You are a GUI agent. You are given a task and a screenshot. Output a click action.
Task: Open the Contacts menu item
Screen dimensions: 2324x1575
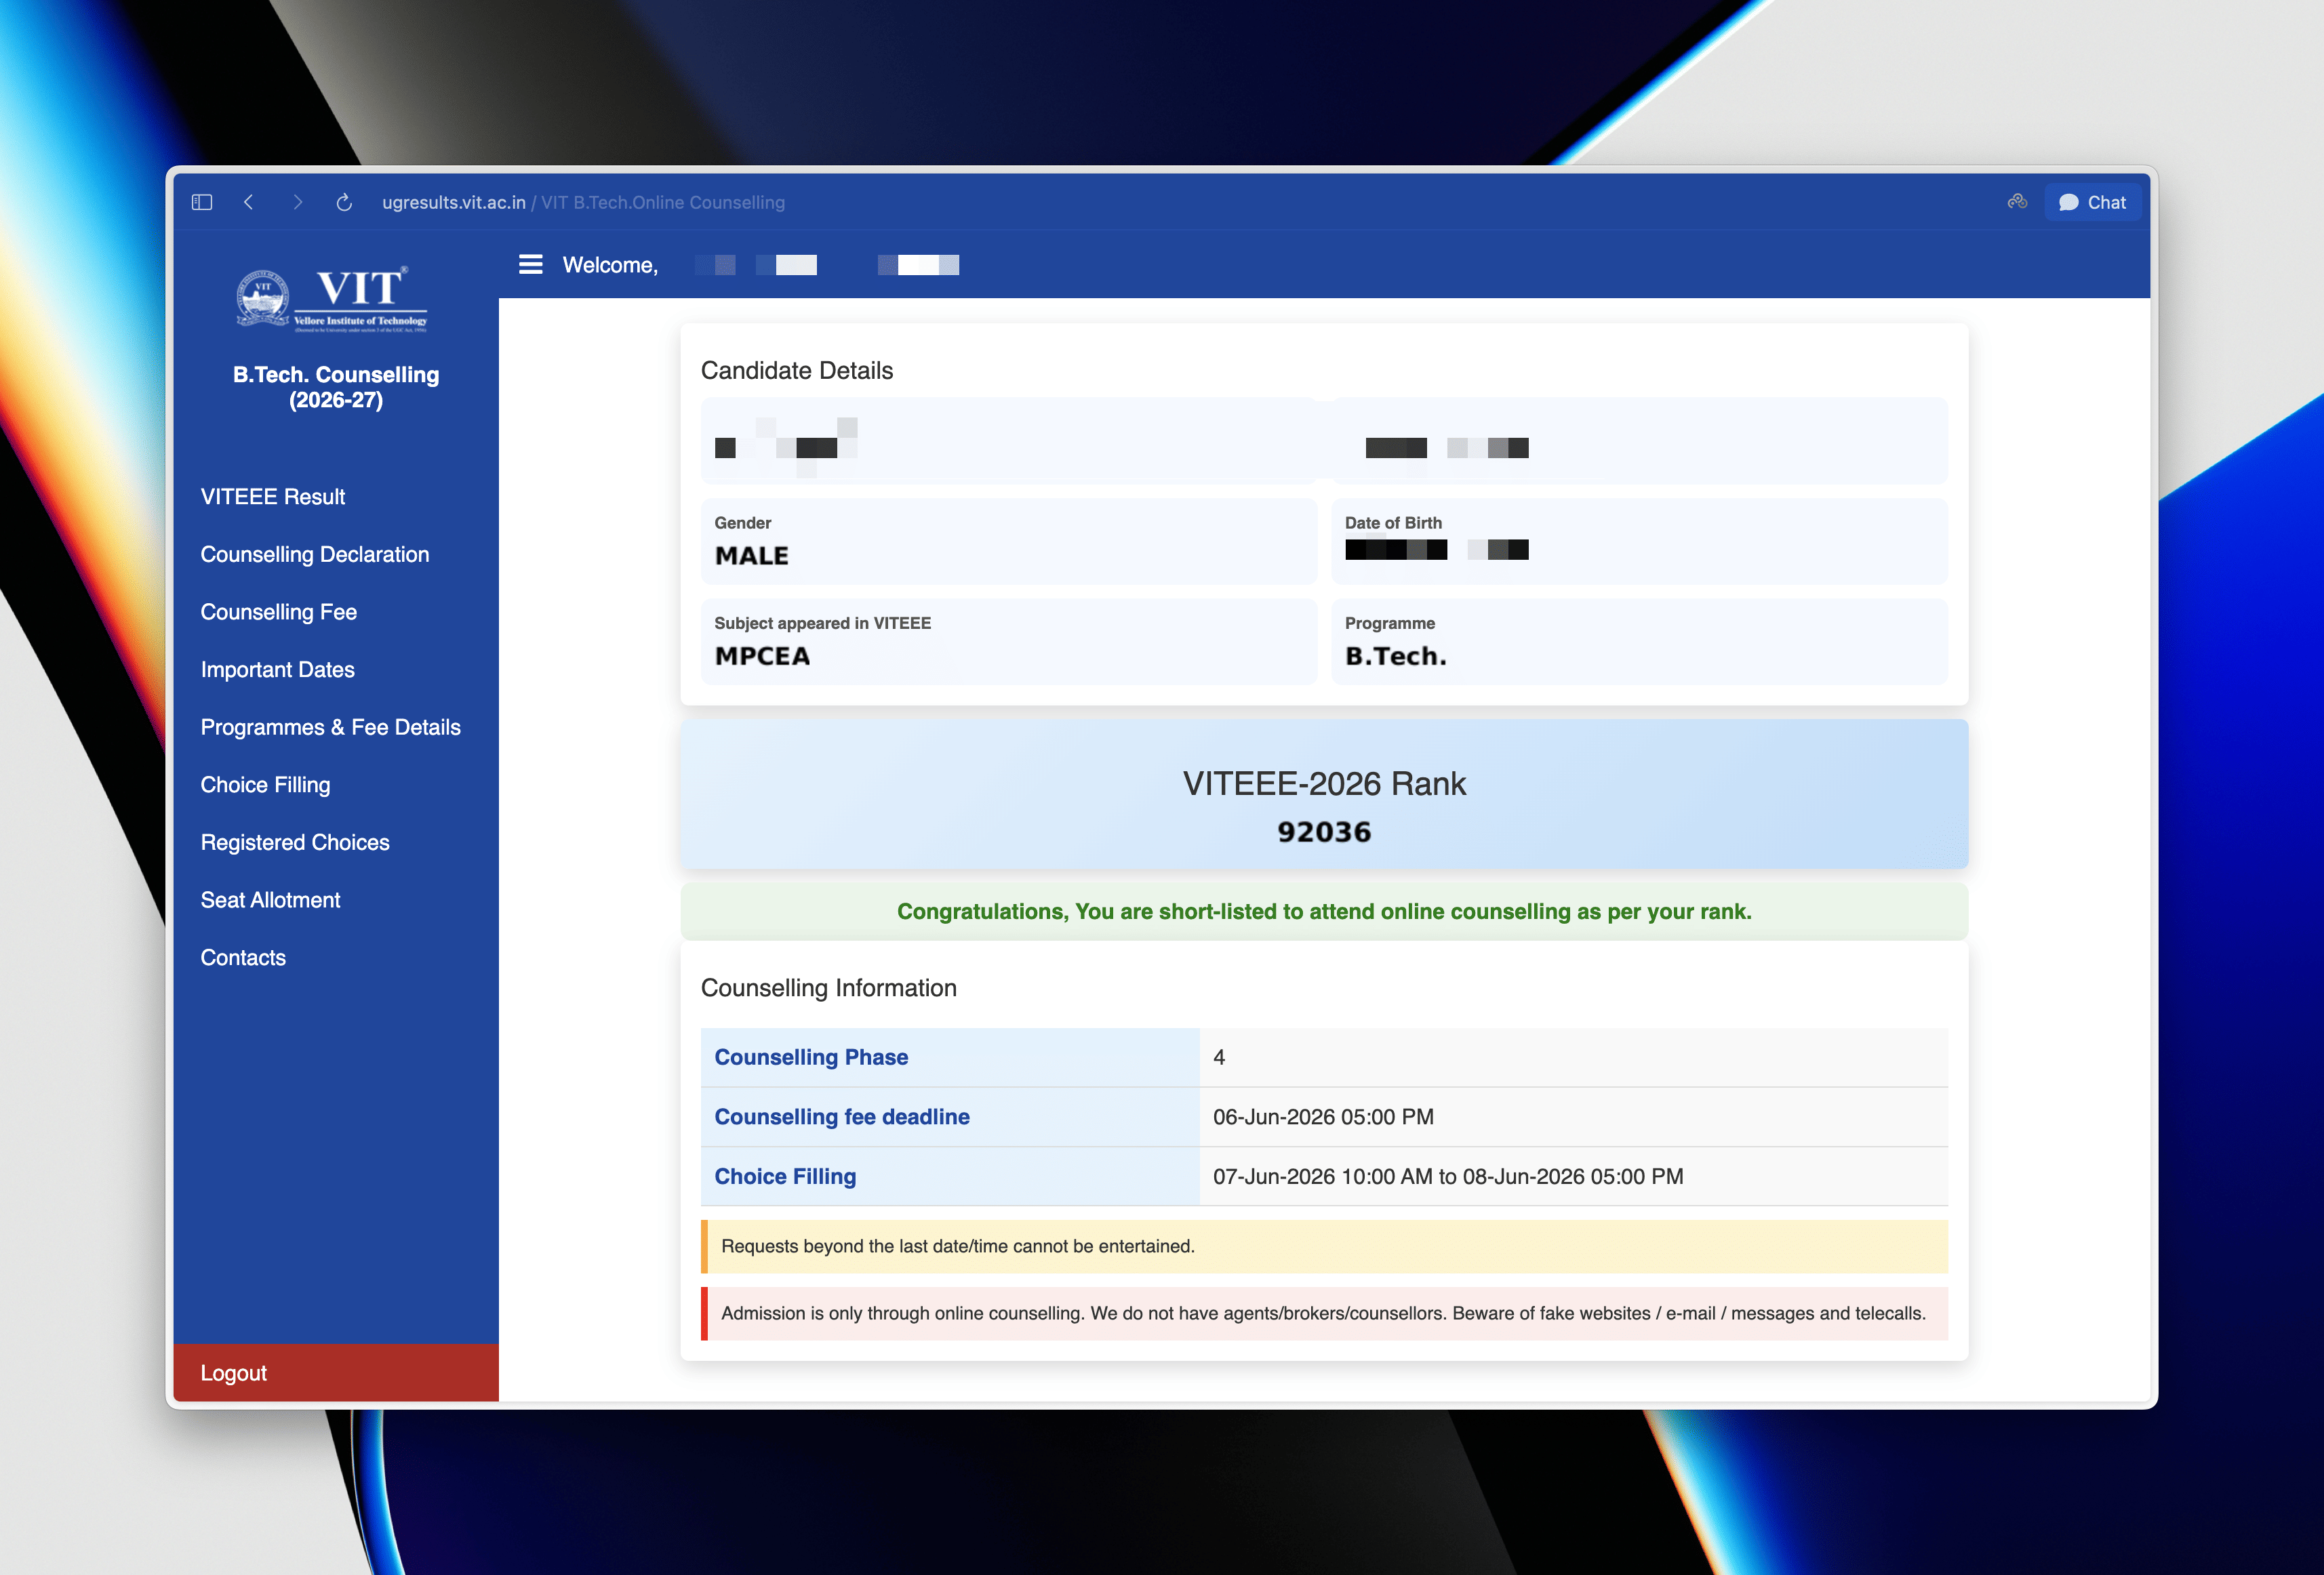243,958
